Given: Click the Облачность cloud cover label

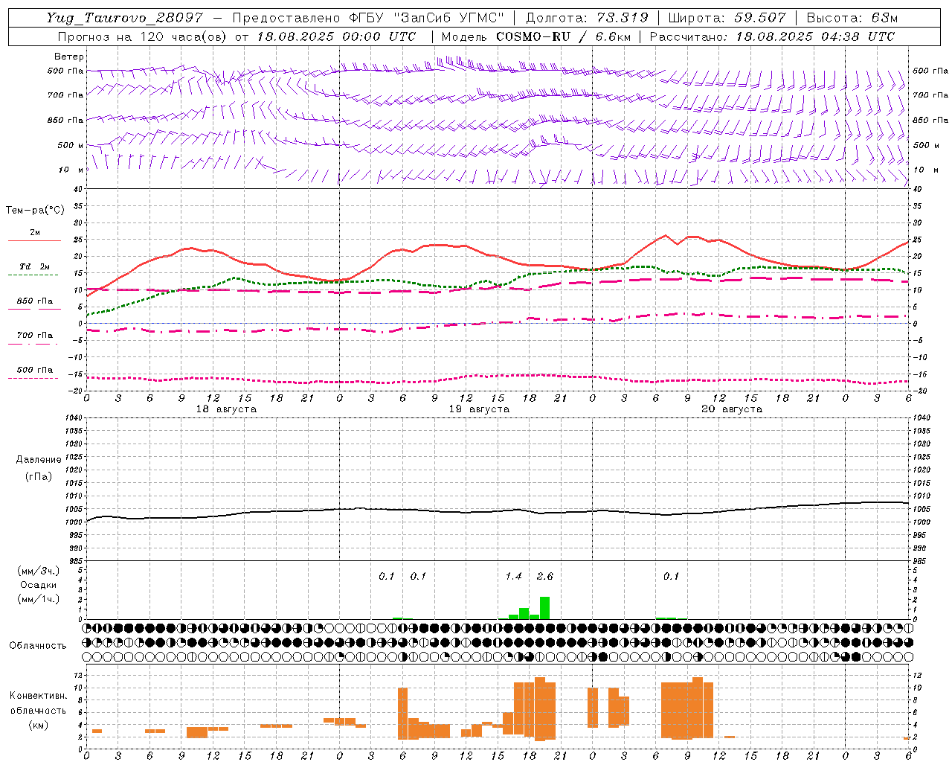Looking at the screenshot, I should (38, 646).
